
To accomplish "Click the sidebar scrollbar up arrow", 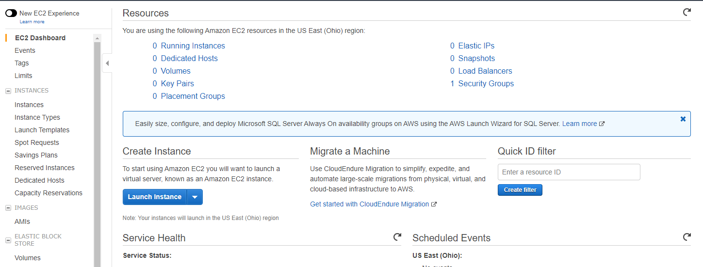I will coord(97,38).
